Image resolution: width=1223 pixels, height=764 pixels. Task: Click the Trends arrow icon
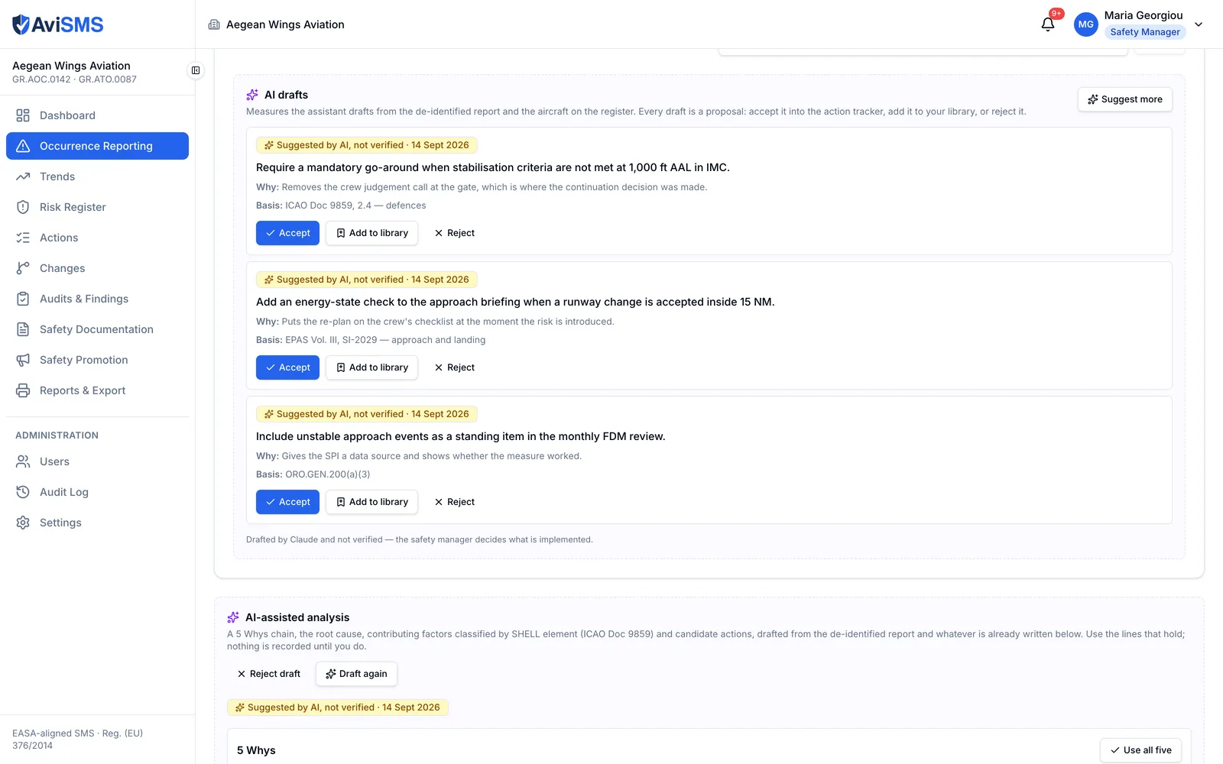click(23, 176)
